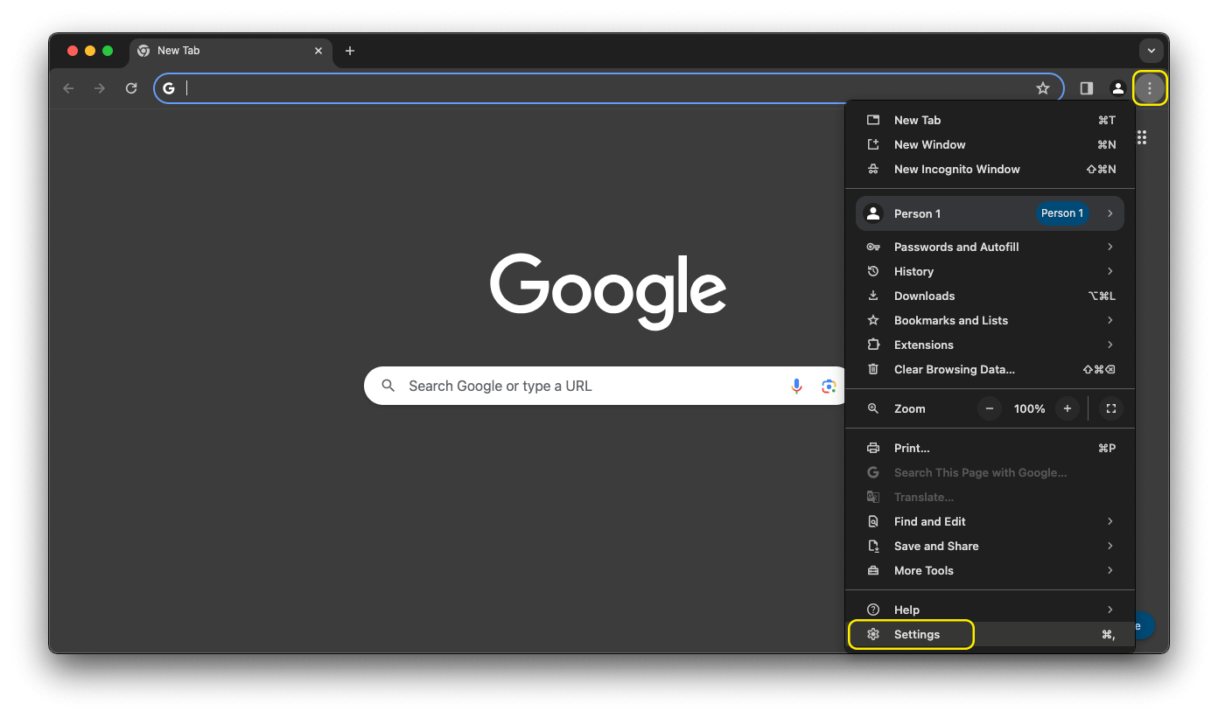Reload the current page

tap(131, 87)
